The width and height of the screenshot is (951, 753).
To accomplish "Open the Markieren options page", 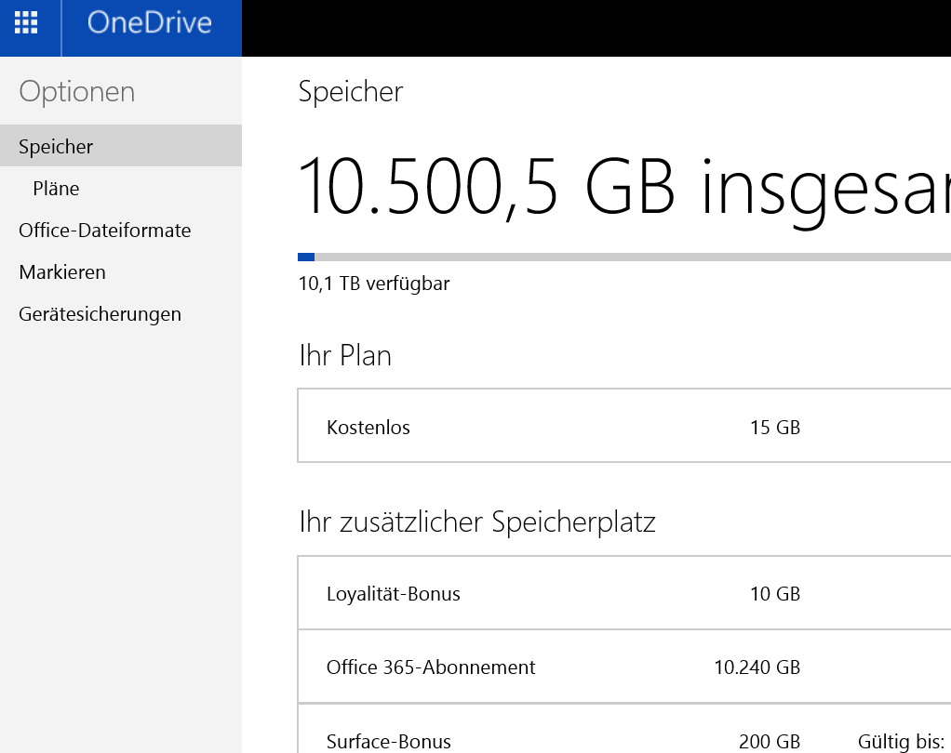I will click(x=62, y=272).
